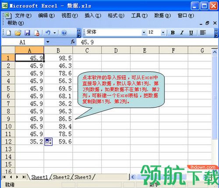Select cell B6 with value 68.1
219x188 pixels.
(x=58, y=96)
